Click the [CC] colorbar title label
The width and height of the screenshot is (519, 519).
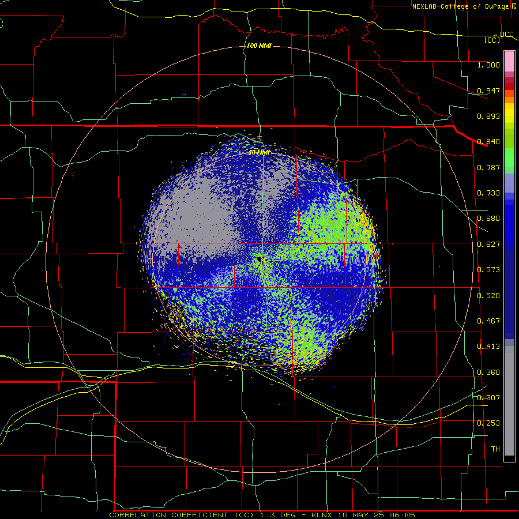click(492, 40)
